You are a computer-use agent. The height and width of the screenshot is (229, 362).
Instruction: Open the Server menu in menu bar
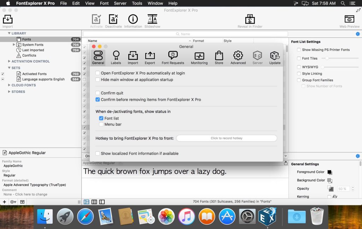120,3
